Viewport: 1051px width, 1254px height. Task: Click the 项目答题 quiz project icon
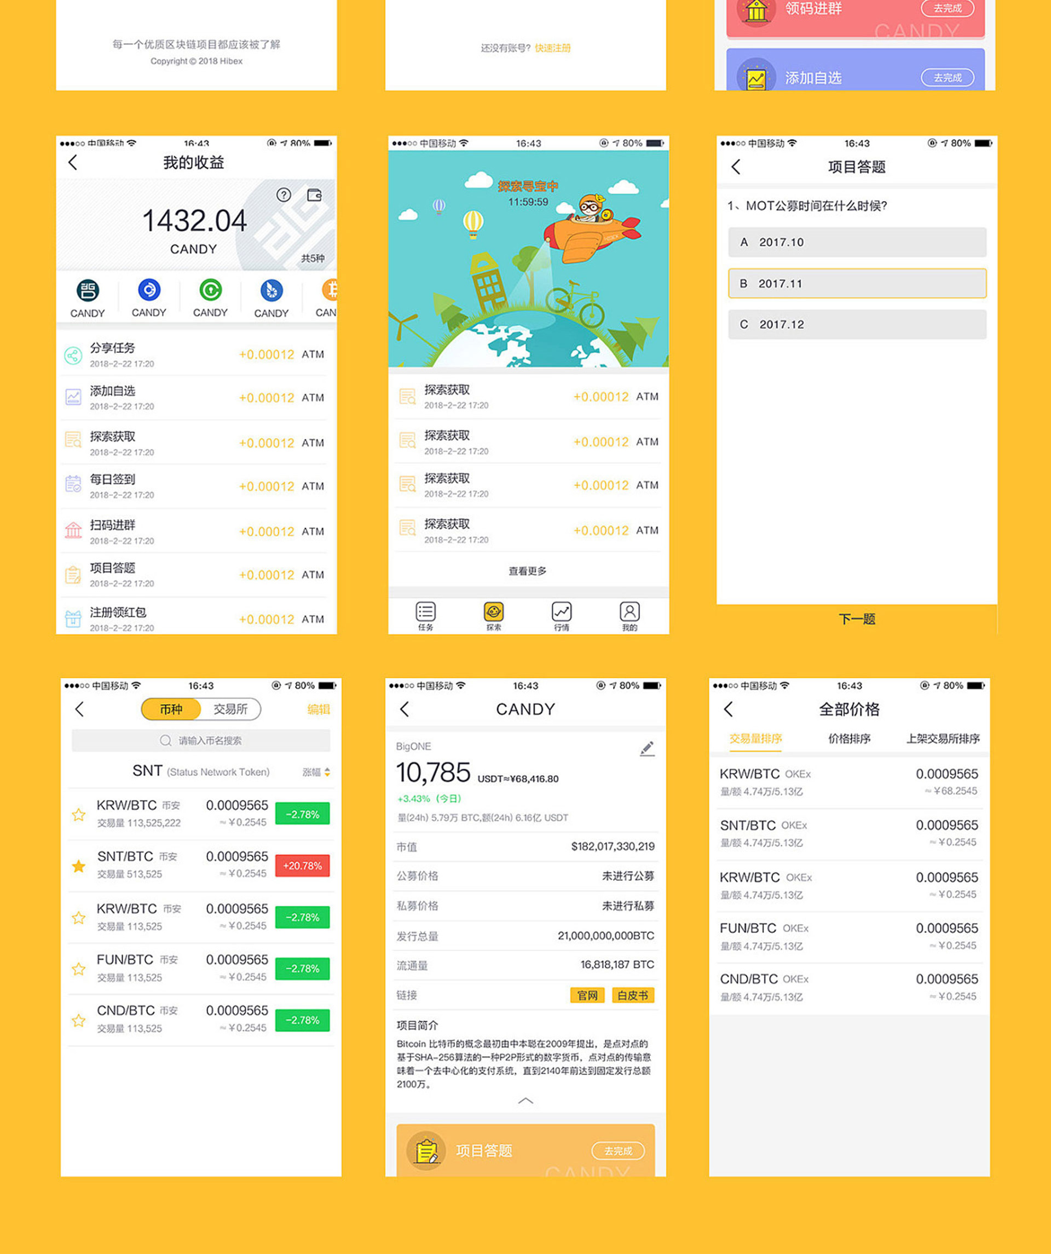(x=82, y=577)
